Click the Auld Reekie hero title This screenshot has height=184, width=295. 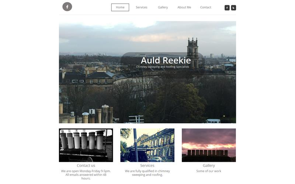tap(166, 60)
